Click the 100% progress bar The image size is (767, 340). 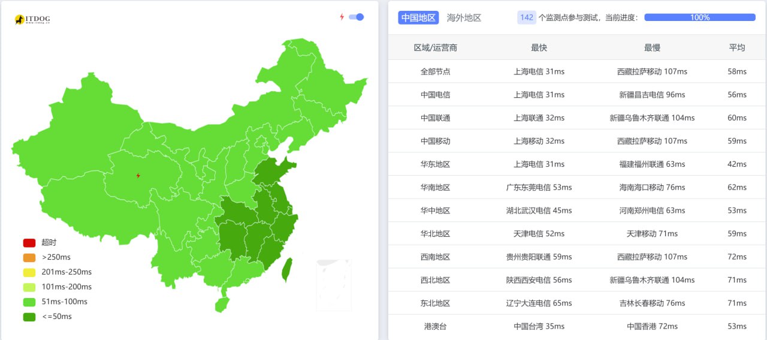click(699, 17)
